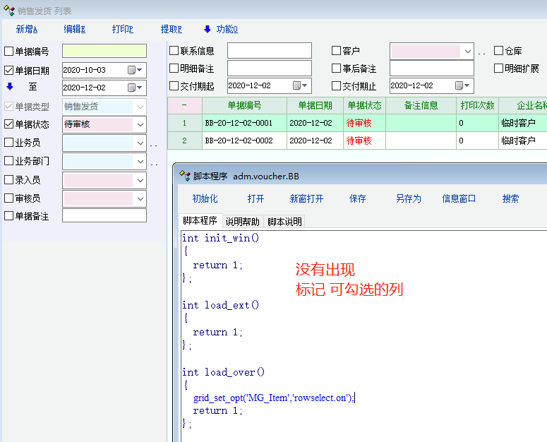Click 保存 in script editor toolbar

[x=358, y=199]
